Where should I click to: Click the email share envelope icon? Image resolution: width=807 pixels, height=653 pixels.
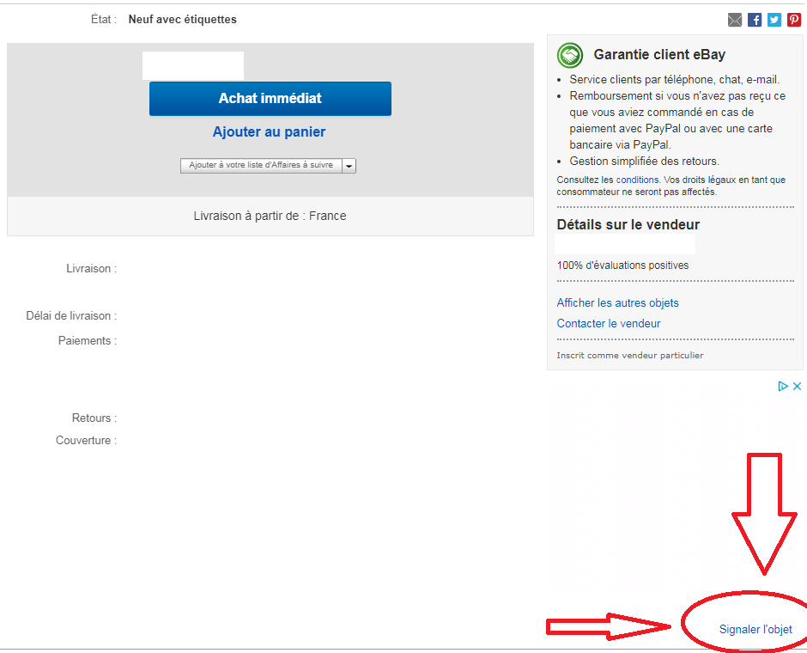pyautogui.click(x=735, y=20)
